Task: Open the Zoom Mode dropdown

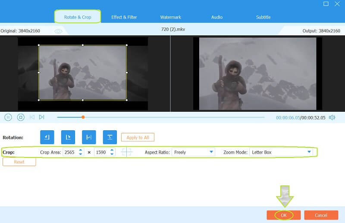Action: click(x=281, y=152)
